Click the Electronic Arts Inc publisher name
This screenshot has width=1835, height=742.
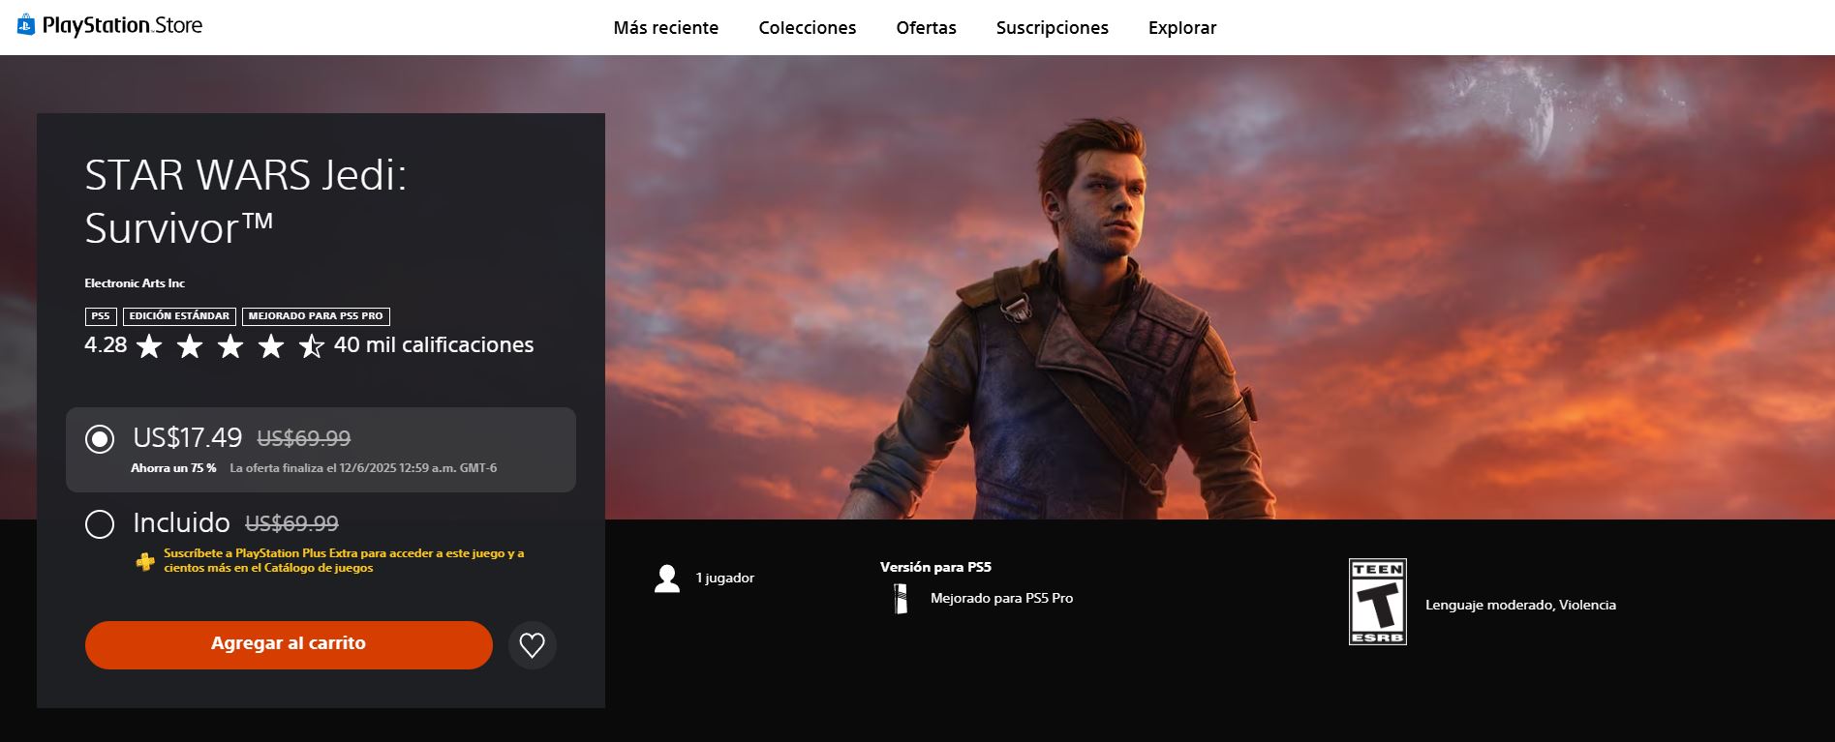pyautogui.click(x=135, y=283)
